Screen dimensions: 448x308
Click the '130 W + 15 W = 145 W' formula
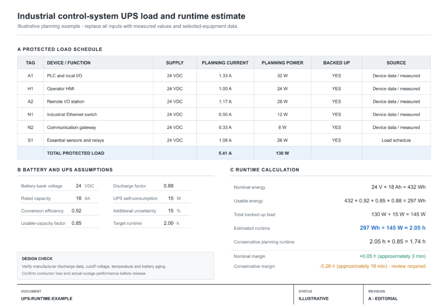[398, 214]
